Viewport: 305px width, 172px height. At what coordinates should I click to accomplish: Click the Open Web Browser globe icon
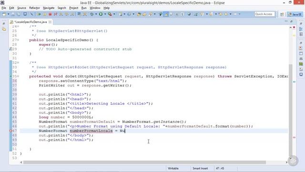click(189, 14)
